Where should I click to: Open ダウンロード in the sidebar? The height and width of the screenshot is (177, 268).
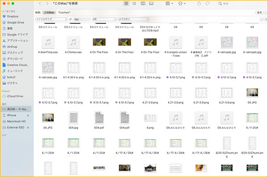click(x=15, y=59)
